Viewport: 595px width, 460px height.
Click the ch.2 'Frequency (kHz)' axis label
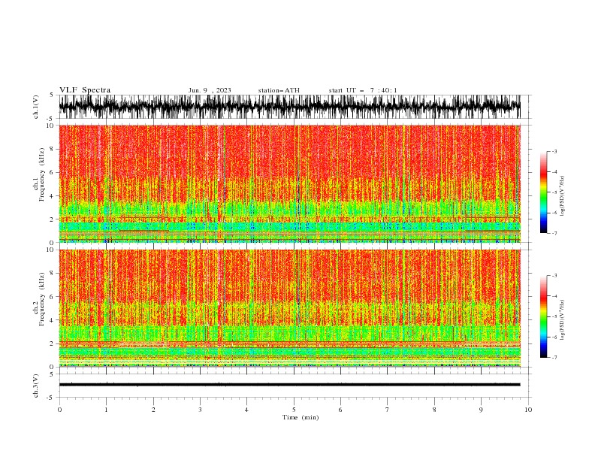tap(42, 299)
